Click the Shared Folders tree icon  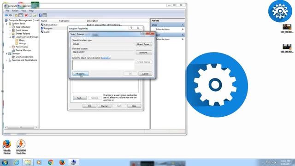13,34
